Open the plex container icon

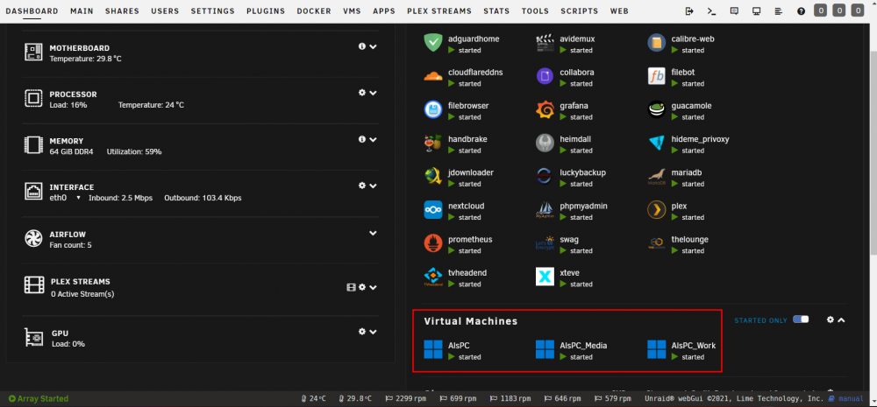[657, 210]
